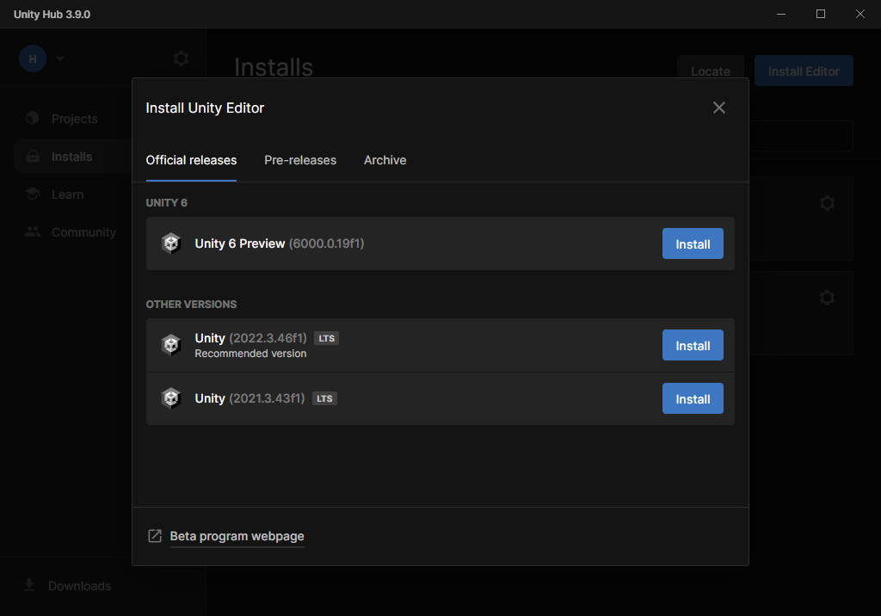
Task: Install Unity 2021.3.43f1 LTS
Action: tap(693, 398)
